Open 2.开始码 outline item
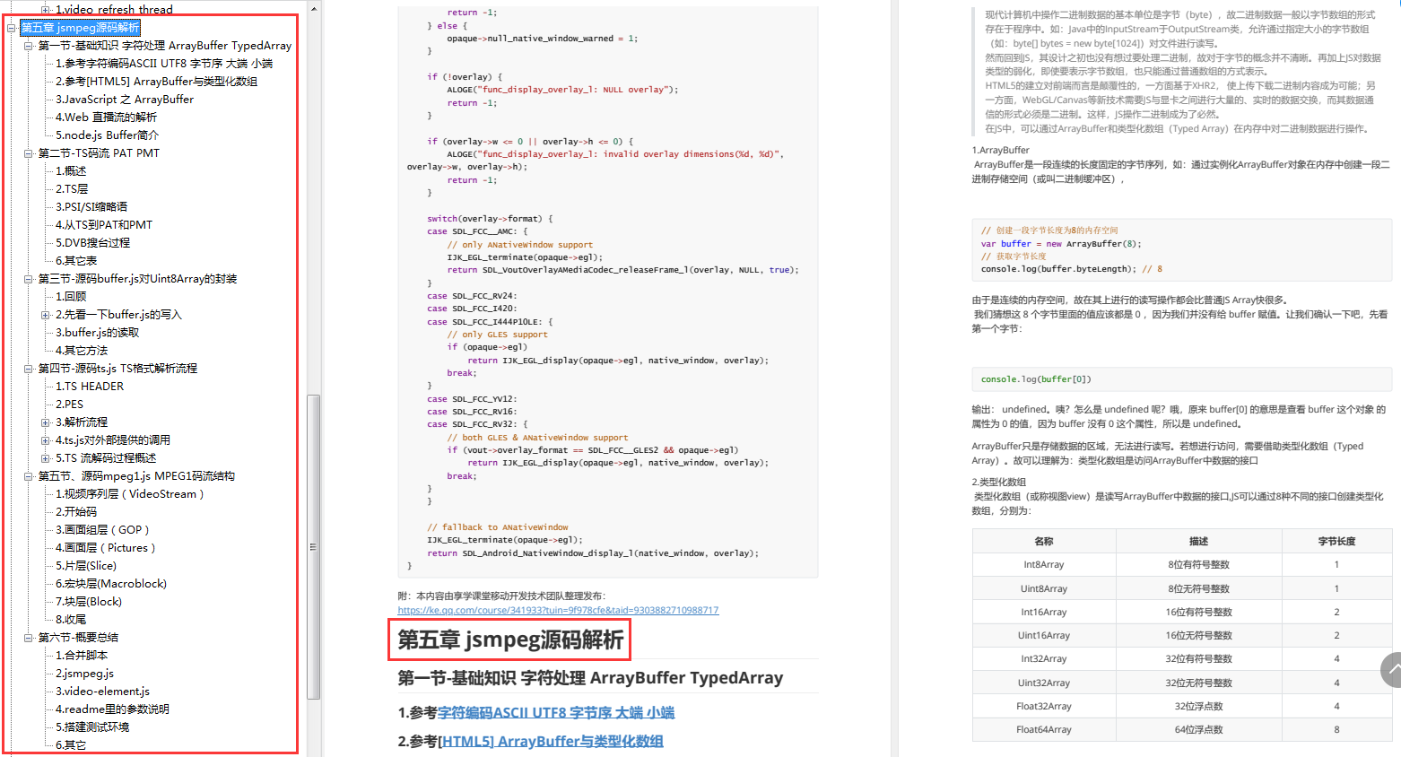Image resolution: width=1401 pixels, height=757 pixels. 76,512
